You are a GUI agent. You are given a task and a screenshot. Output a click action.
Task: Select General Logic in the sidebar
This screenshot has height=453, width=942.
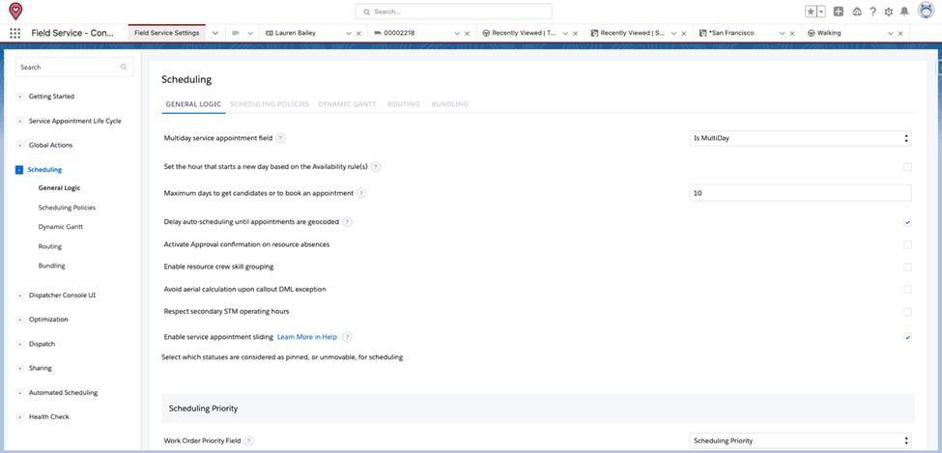click(x=59, y=188)
